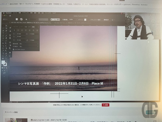The width and height of the screenshot is (162, 122).
Task: Click the space after paragraph 0 mm field
Action: [x=34, y=40]
